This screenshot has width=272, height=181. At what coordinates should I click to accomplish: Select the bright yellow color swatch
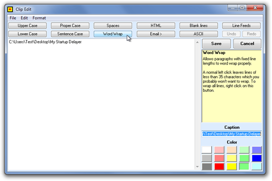pyautogui.click(x=231, y=167)
